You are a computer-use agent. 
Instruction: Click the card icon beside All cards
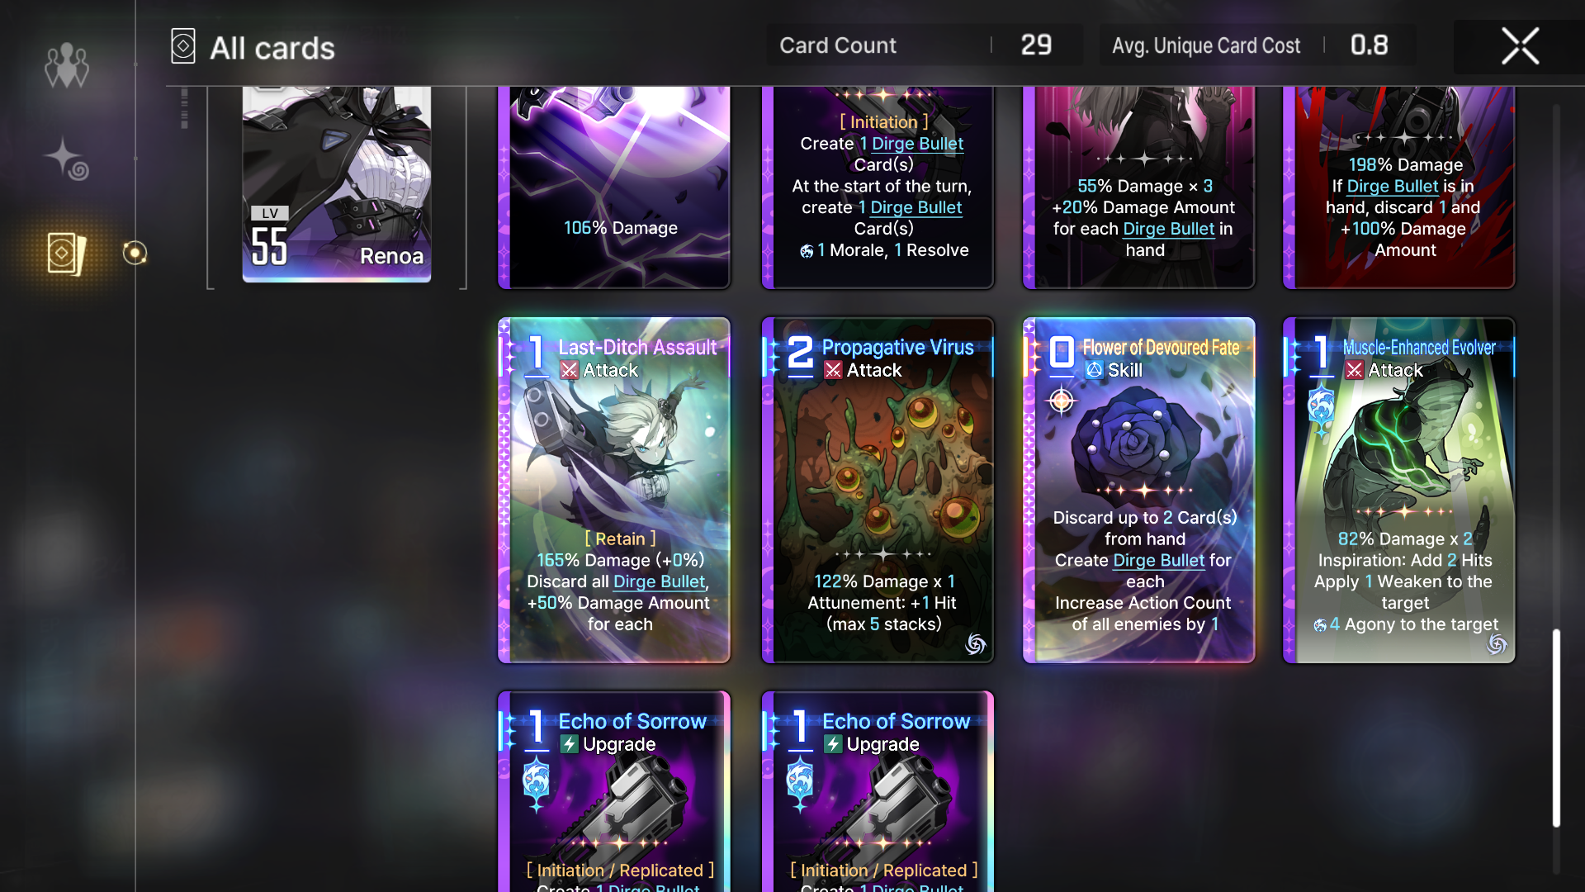(x=182, y=46)
